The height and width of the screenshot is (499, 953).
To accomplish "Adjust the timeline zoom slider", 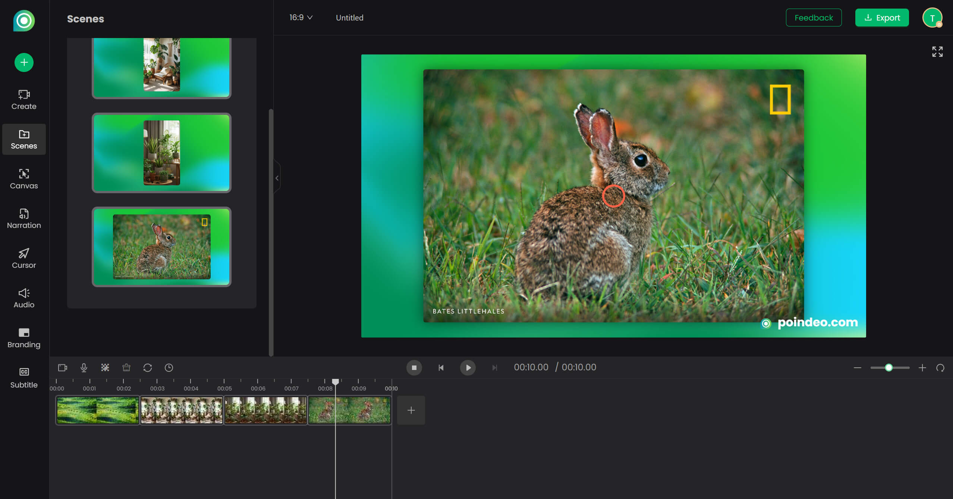I will (889, 368).
